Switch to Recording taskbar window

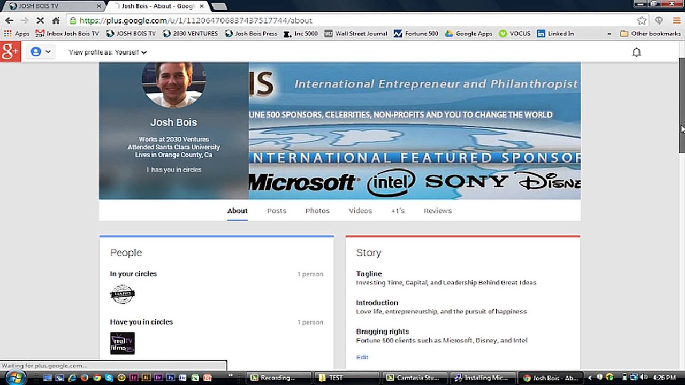click(279, 378)
